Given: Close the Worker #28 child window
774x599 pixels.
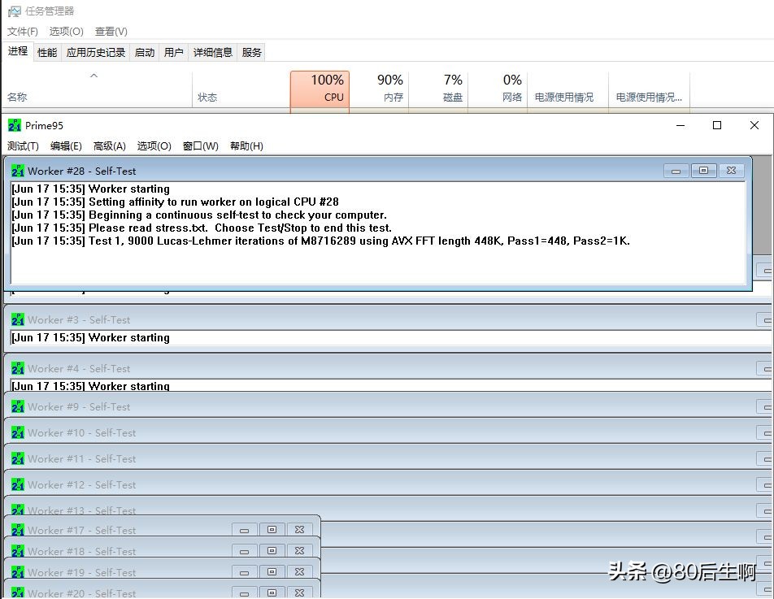Looking at the screenshot, I should 731,171.
